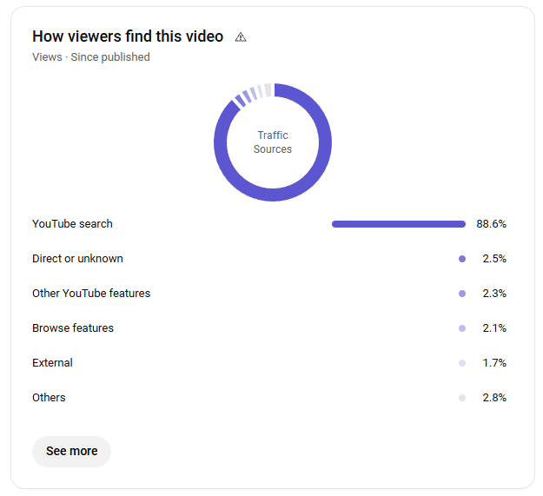Screen dimensions: 543x496
Task: Click the warning triangle icon beside title
Action: pos(241,36)
